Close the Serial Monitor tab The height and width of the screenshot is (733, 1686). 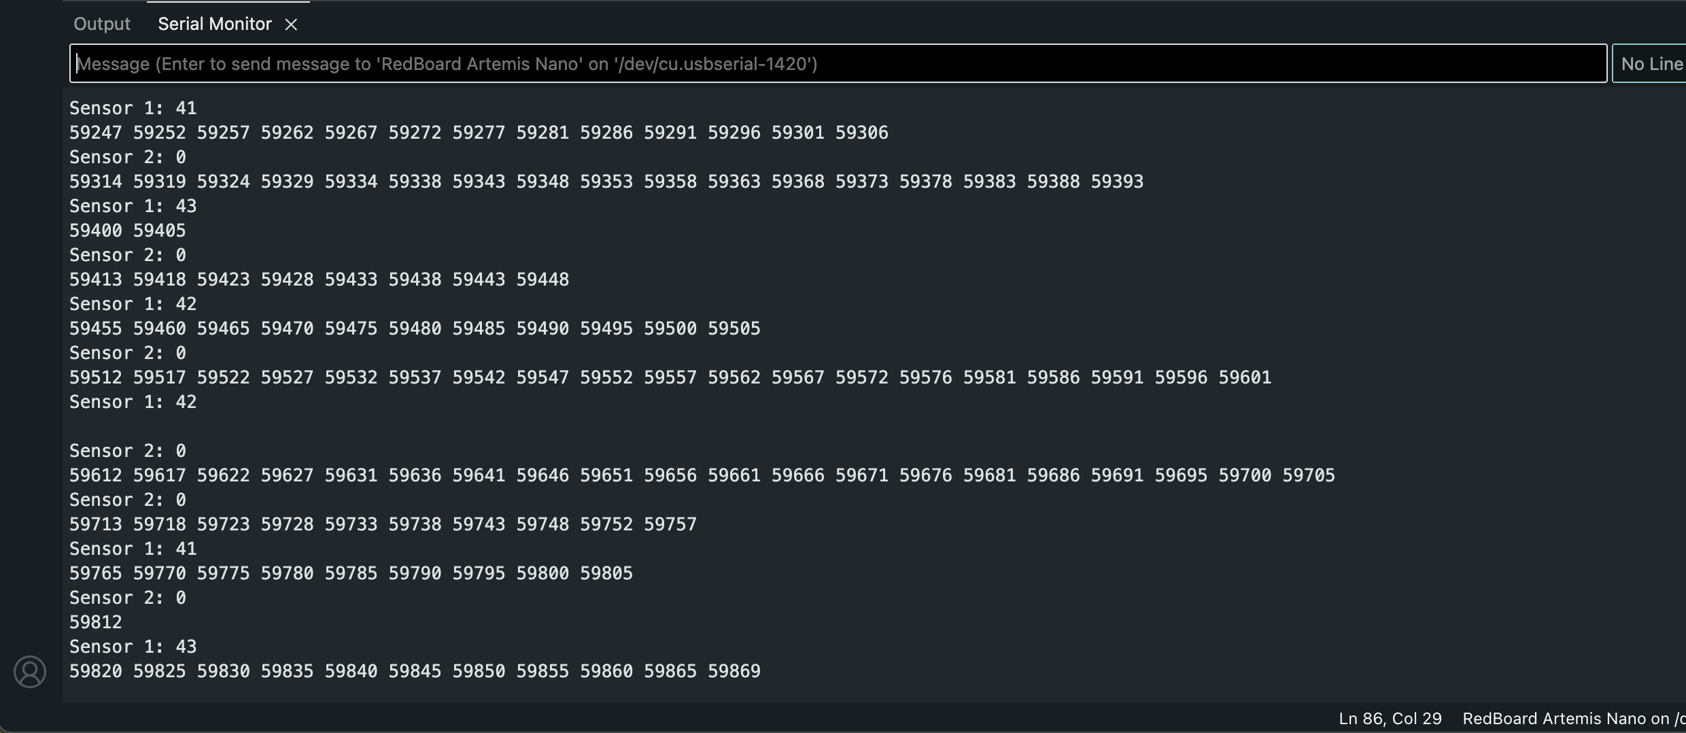pyautogui.click(x=291, y=24)
